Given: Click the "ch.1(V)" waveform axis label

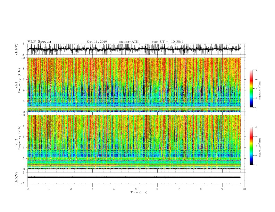Looking at the screenshot, I should point(17,49).
